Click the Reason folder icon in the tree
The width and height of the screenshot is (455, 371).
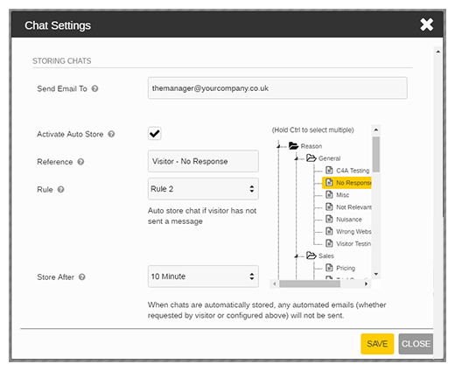click(x=293, y=145)
